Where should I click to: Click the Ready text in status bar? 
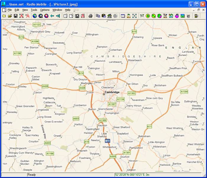click(32, 174)
